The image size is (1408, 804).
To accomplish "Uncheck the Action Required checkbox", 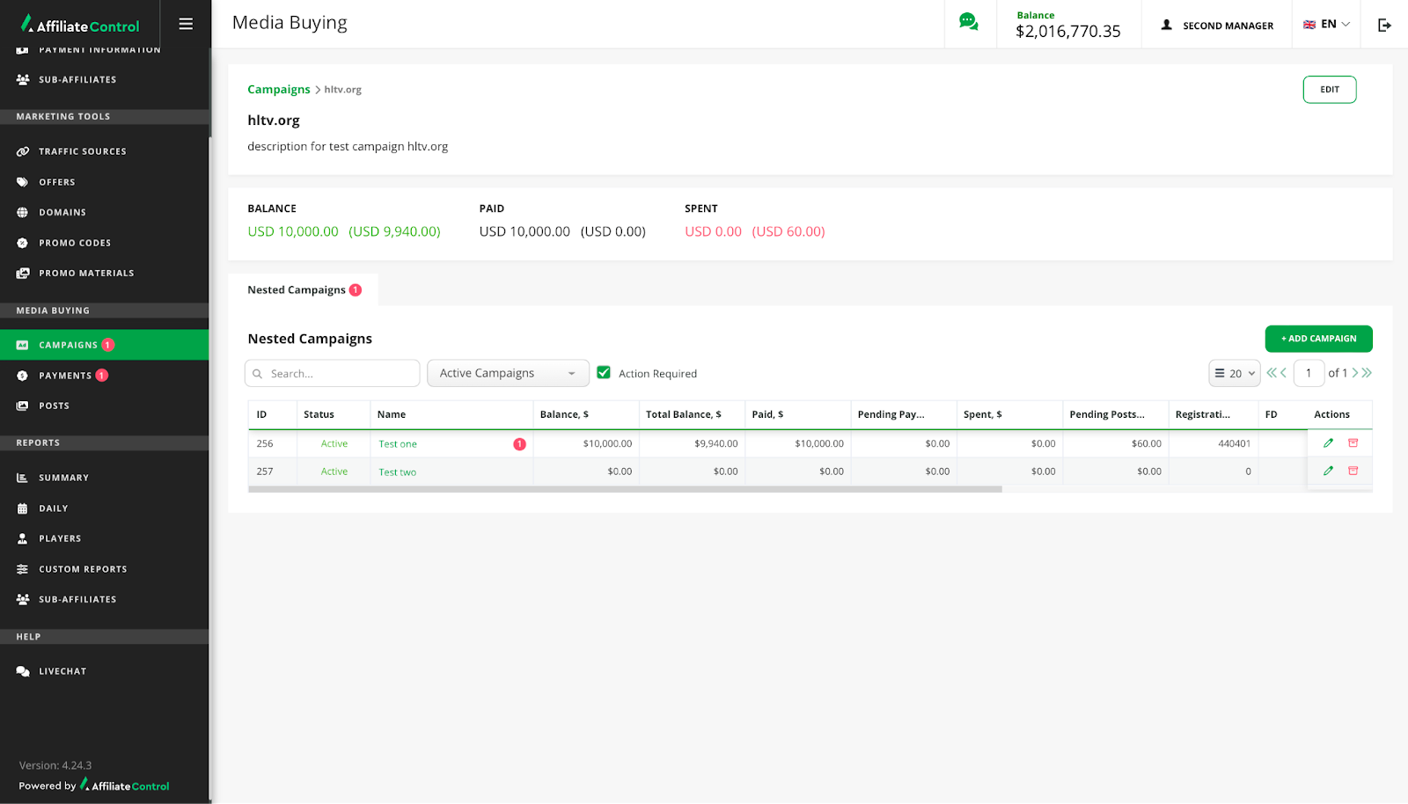I will 604,373.
